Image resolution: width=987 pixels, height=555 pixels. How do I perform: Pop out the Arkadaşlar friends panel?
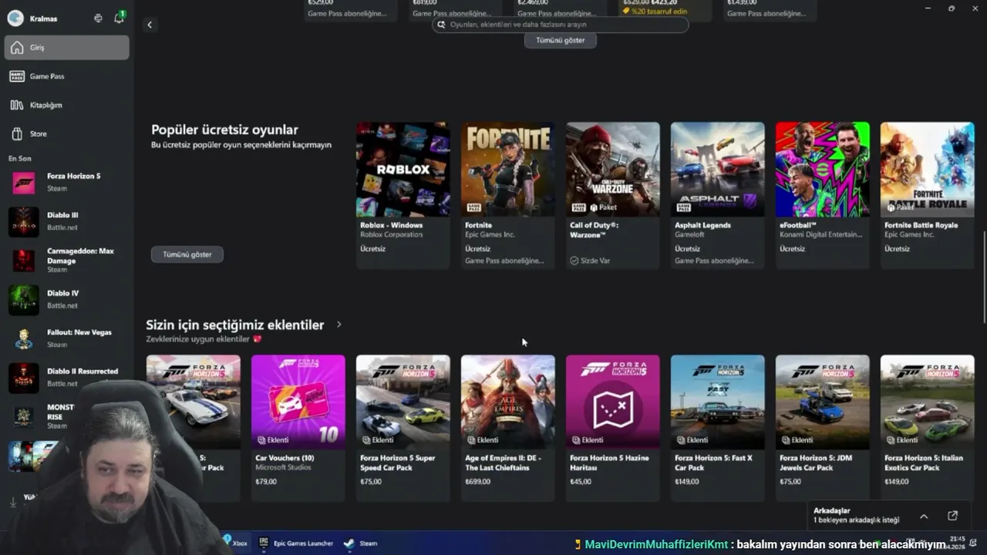[952, 516]
